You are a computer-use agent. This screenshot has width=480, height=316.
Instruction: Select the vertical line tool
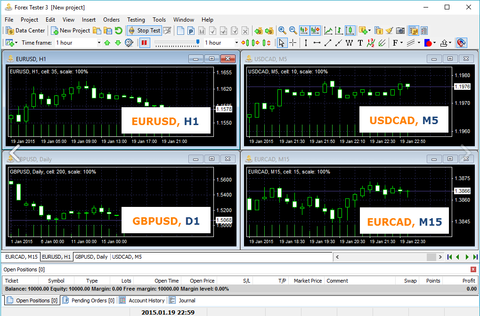(x=306, y=43)
